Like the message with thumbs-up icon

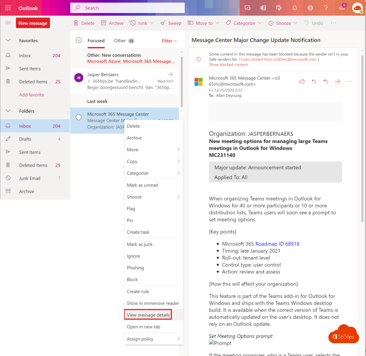[x=302, y=81]
